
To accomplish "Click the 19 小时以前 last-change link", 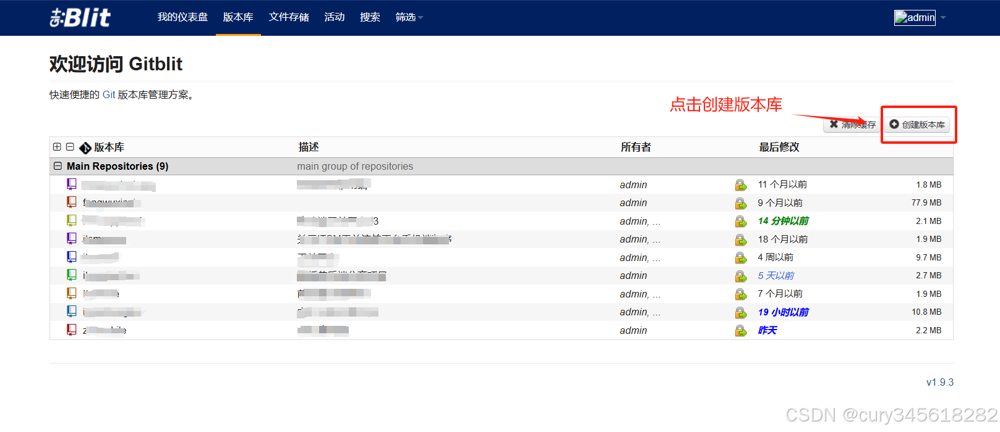I will (x=783, y=312).
